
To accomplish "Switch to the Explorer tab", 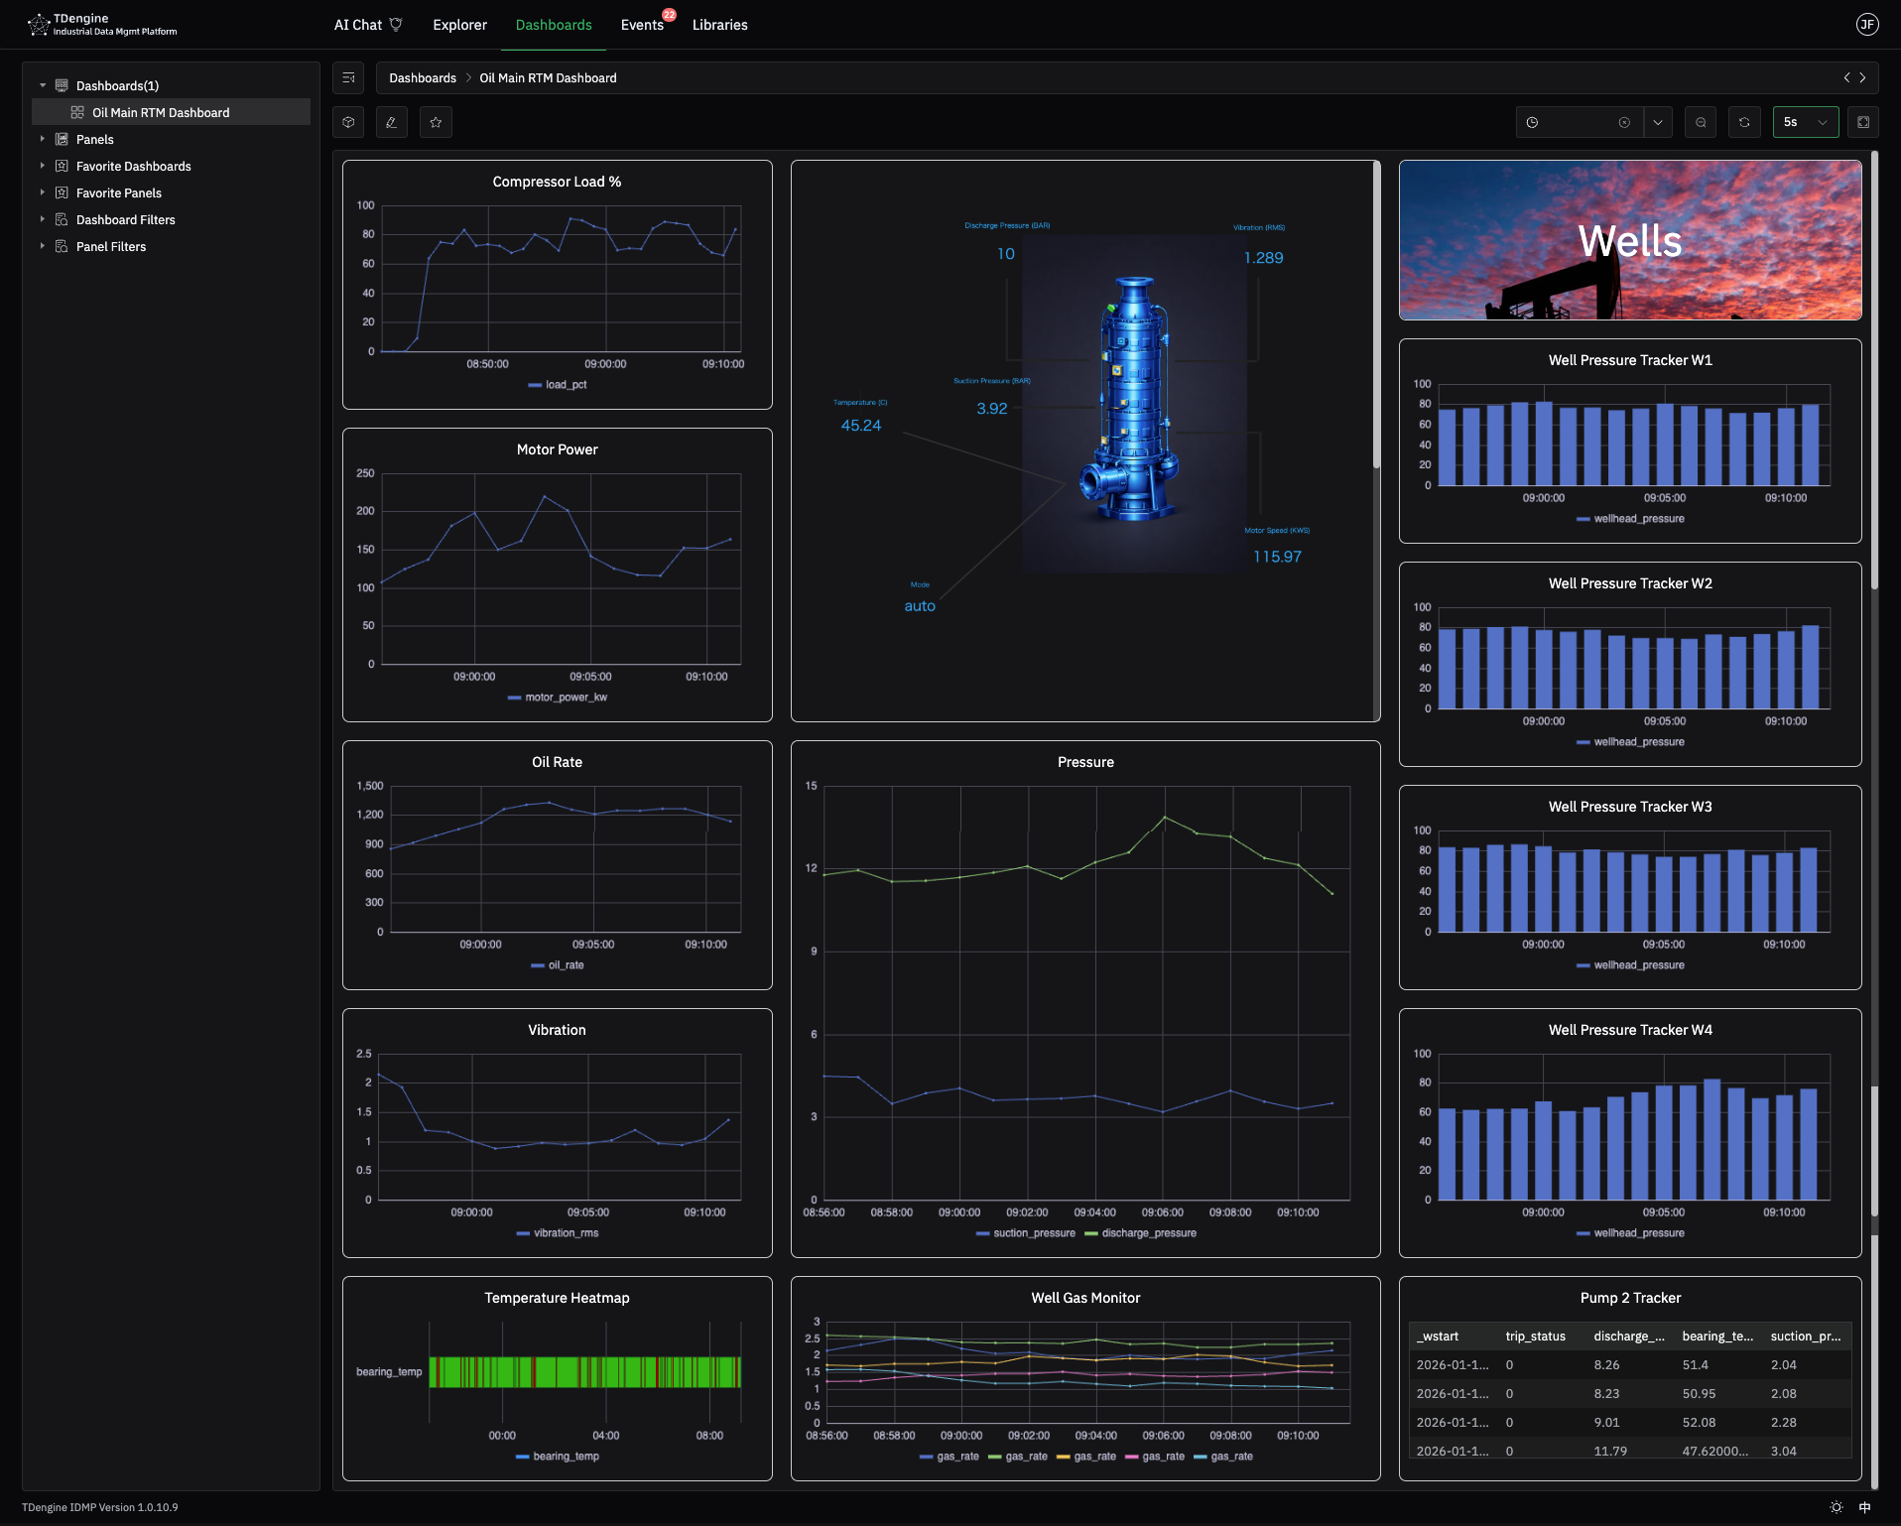I will (459, 24).
